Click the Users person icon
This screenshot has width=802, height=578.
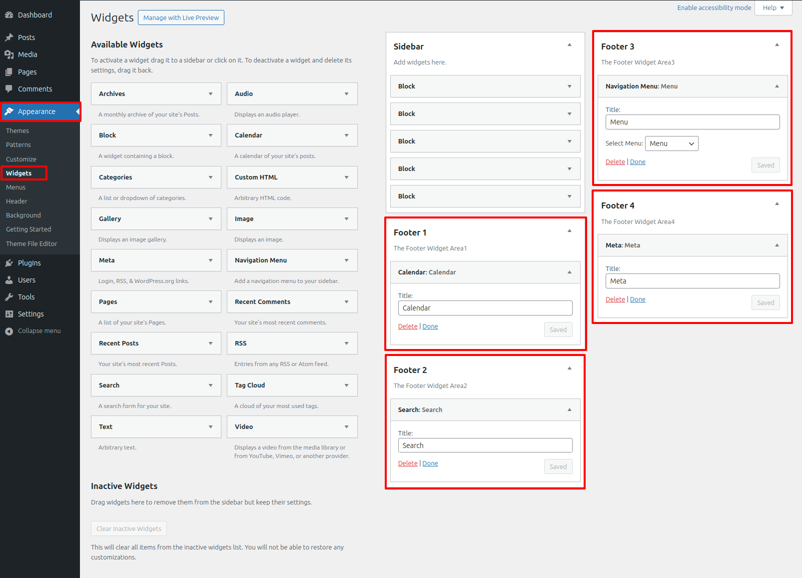pos(9,280)
